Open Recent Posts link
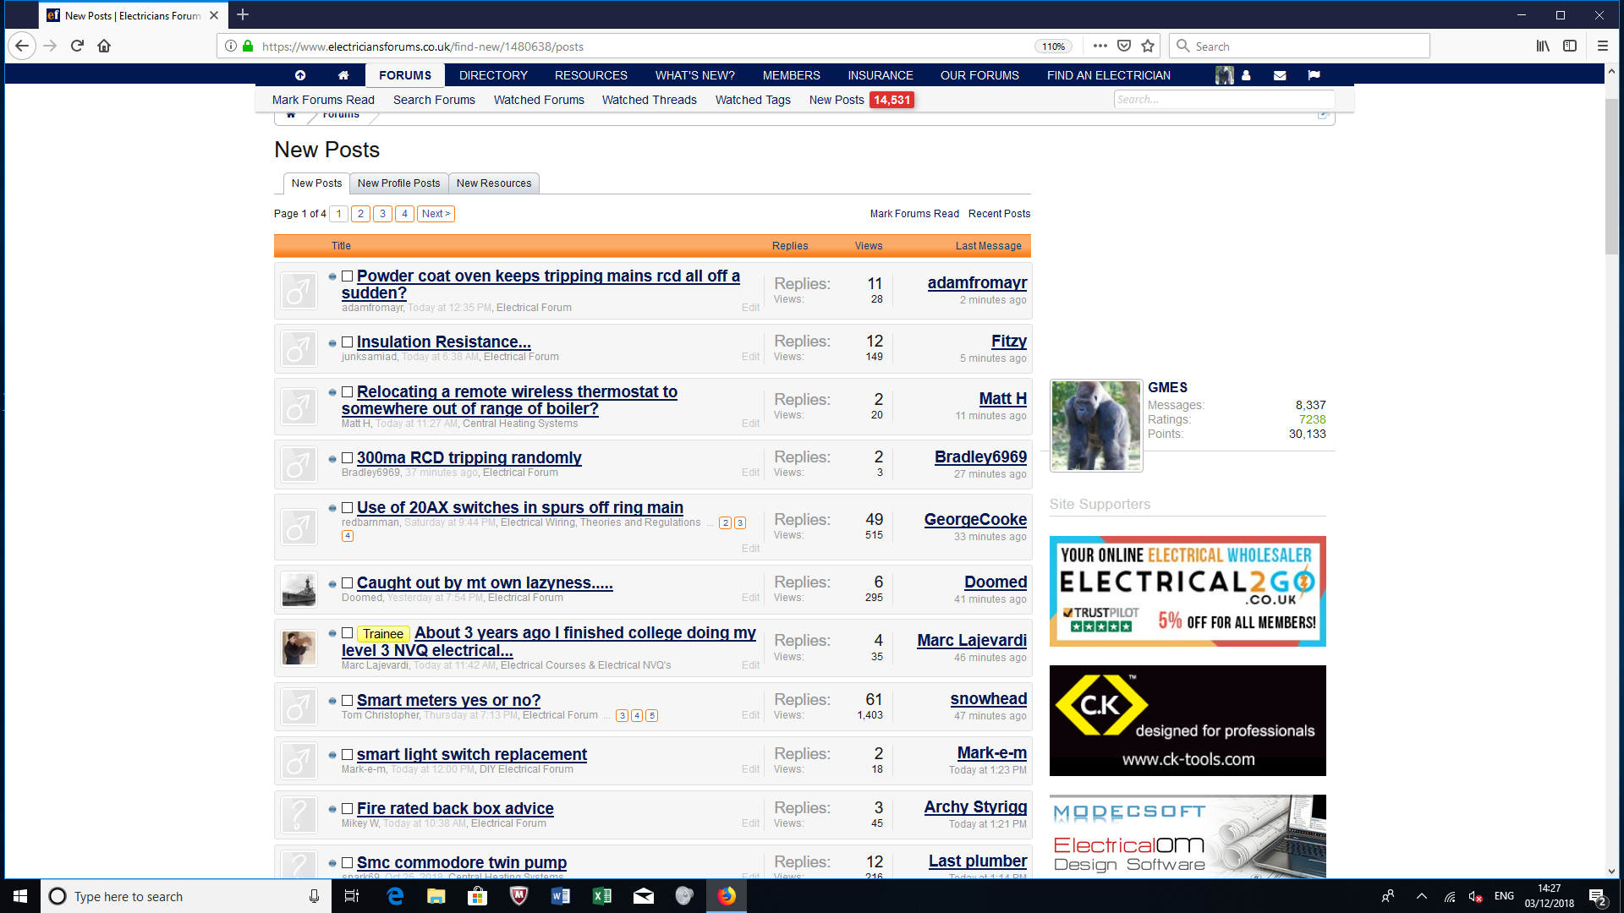The width and height of the screenshot is (1624, 913). 999,214
